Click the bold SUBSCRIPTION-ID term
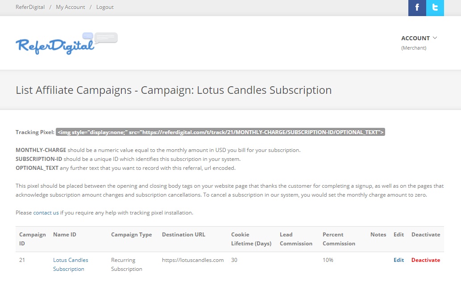This screenshot has height=295, width=461. [x=39, y=159]
